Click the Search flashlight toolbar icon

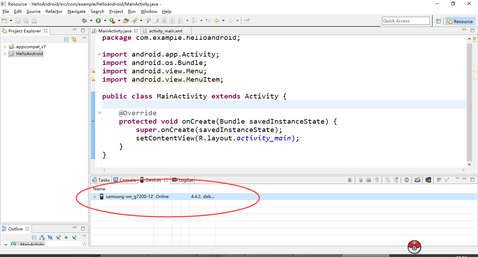pyautogui.click(x=135, y=21)
